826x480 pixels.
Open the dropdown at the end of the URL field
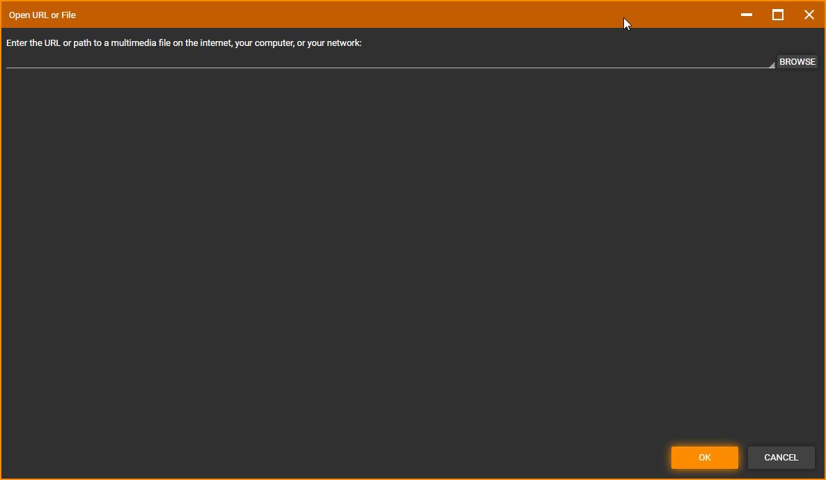click(x=771, y=65)
